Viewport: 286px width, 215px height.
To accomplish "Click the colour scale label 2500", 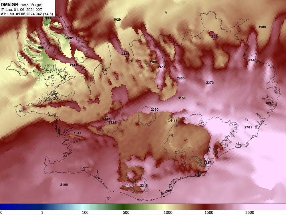I will 250,212.
